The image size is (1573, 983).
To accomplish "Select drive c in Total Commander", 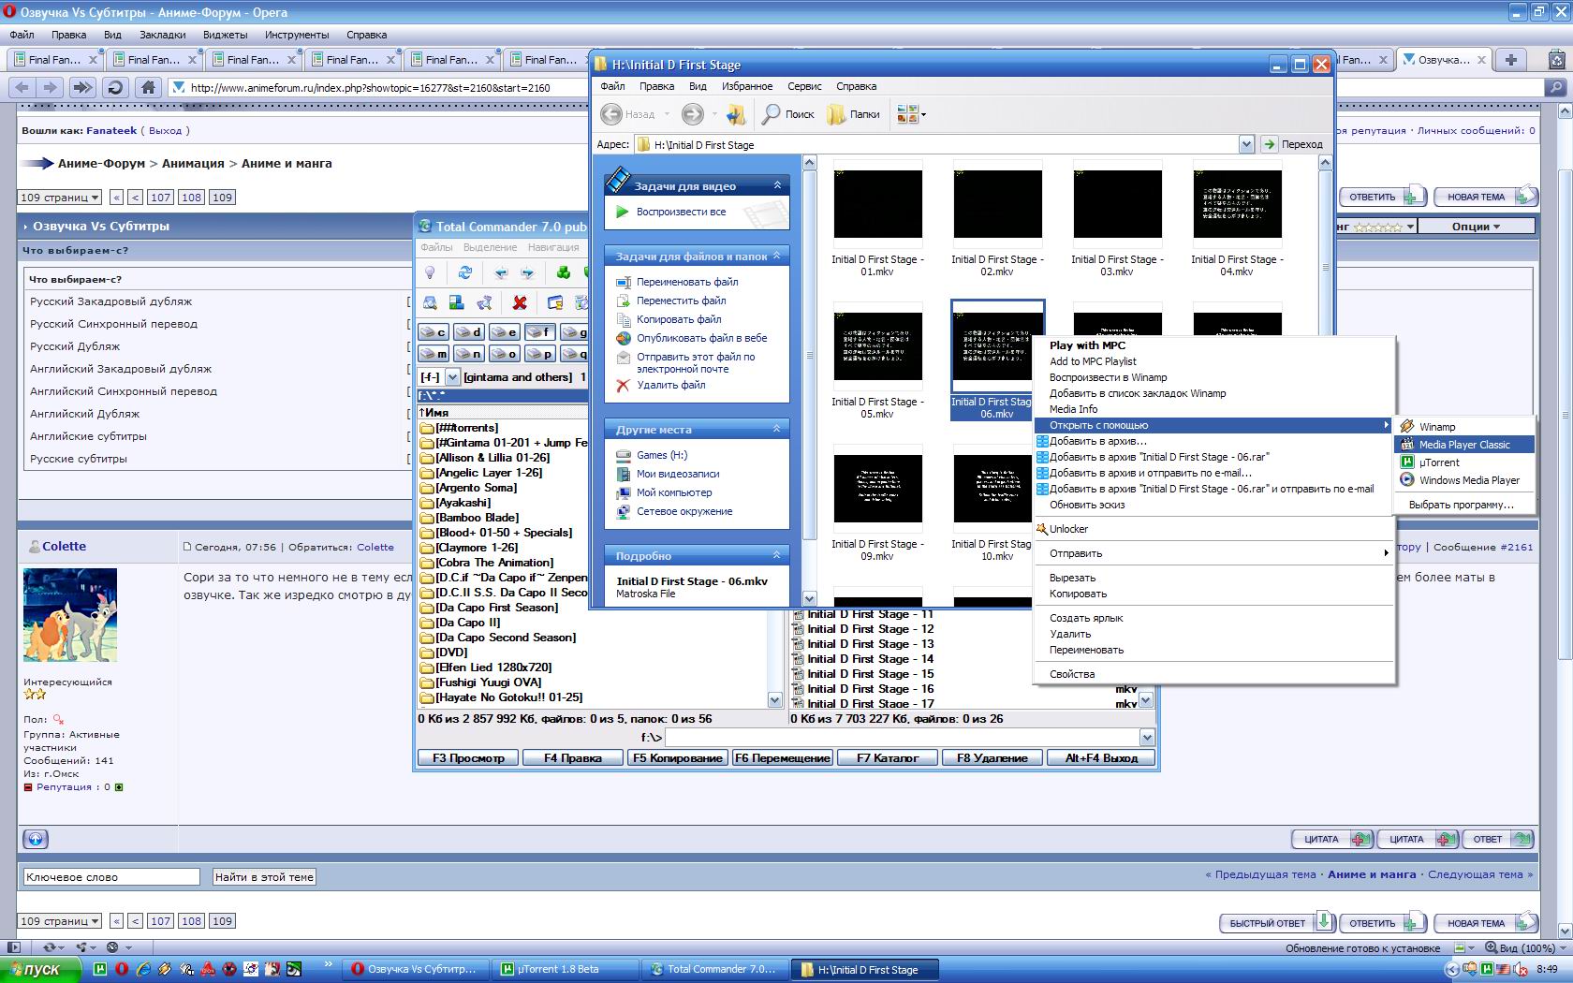I will coord(434,332).
